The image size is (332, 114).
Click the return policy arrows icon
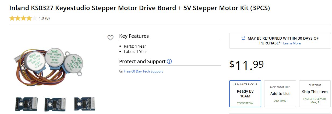click(243, 38)
